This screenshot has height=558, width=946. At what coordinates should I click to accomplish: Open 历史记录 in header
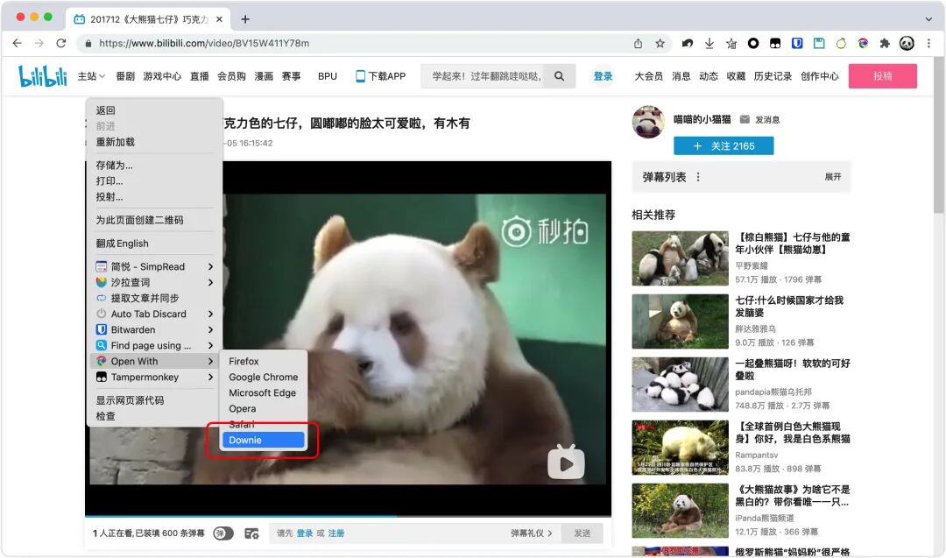(773, 76)
